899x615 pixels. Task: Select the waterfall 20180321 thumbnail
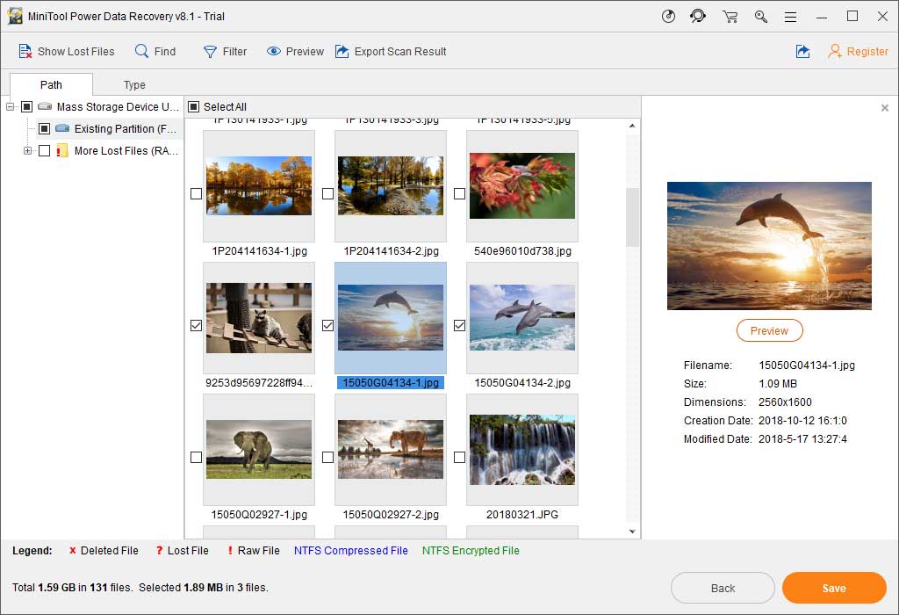pyautogui.click(x=522, y=450)
